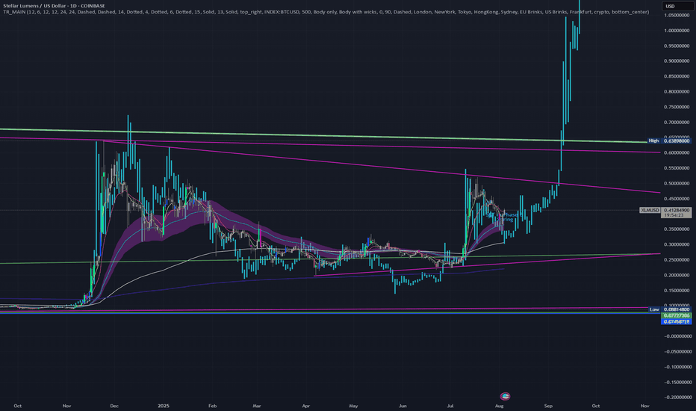Click the Sep label on the time axis
696x411 pixels.
[x=548, y=406]
